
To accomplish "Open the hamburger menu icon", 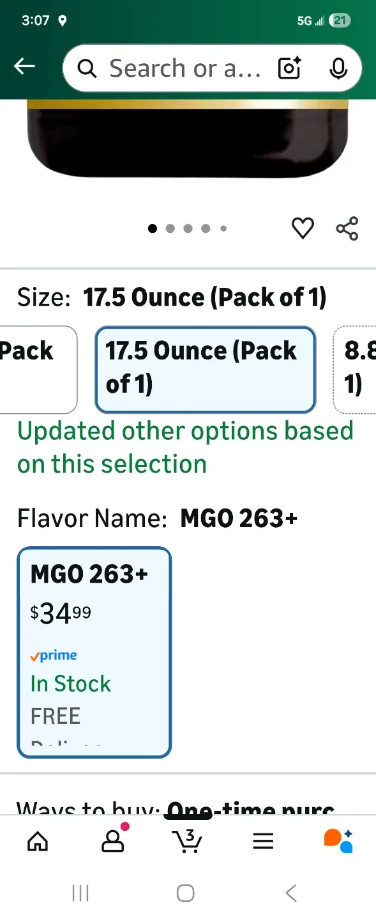I will point(262,841).
